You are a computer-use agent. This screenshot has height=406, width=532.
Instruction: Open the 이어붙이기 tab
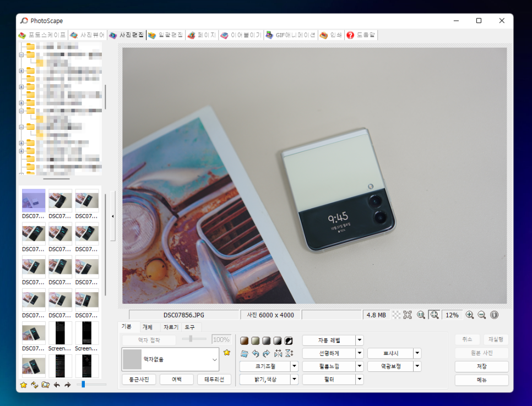point(241,35)
